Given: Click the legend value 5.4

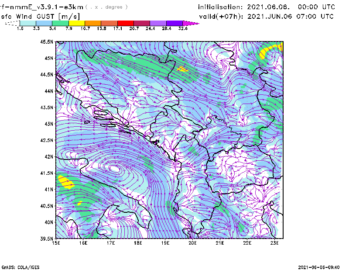Looking at the screenshot, I should click(x=52, y=28).
